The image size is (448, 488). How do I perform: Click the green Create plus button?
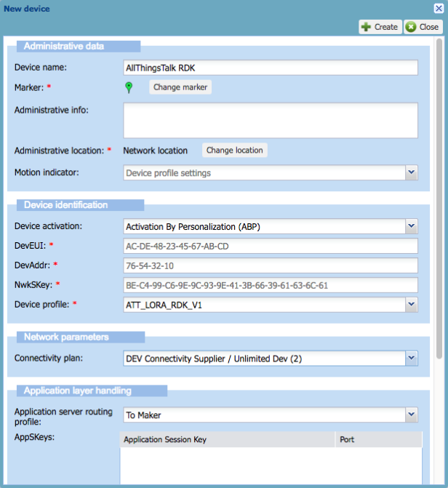[x=379, y=27]
